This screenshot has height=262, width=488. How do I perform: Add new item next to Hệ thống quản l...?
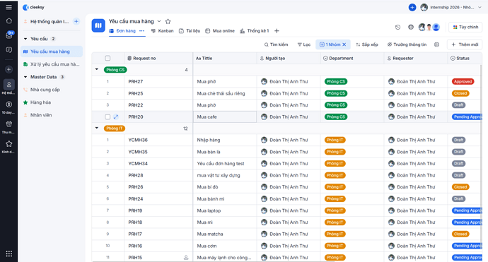(76, 21)
